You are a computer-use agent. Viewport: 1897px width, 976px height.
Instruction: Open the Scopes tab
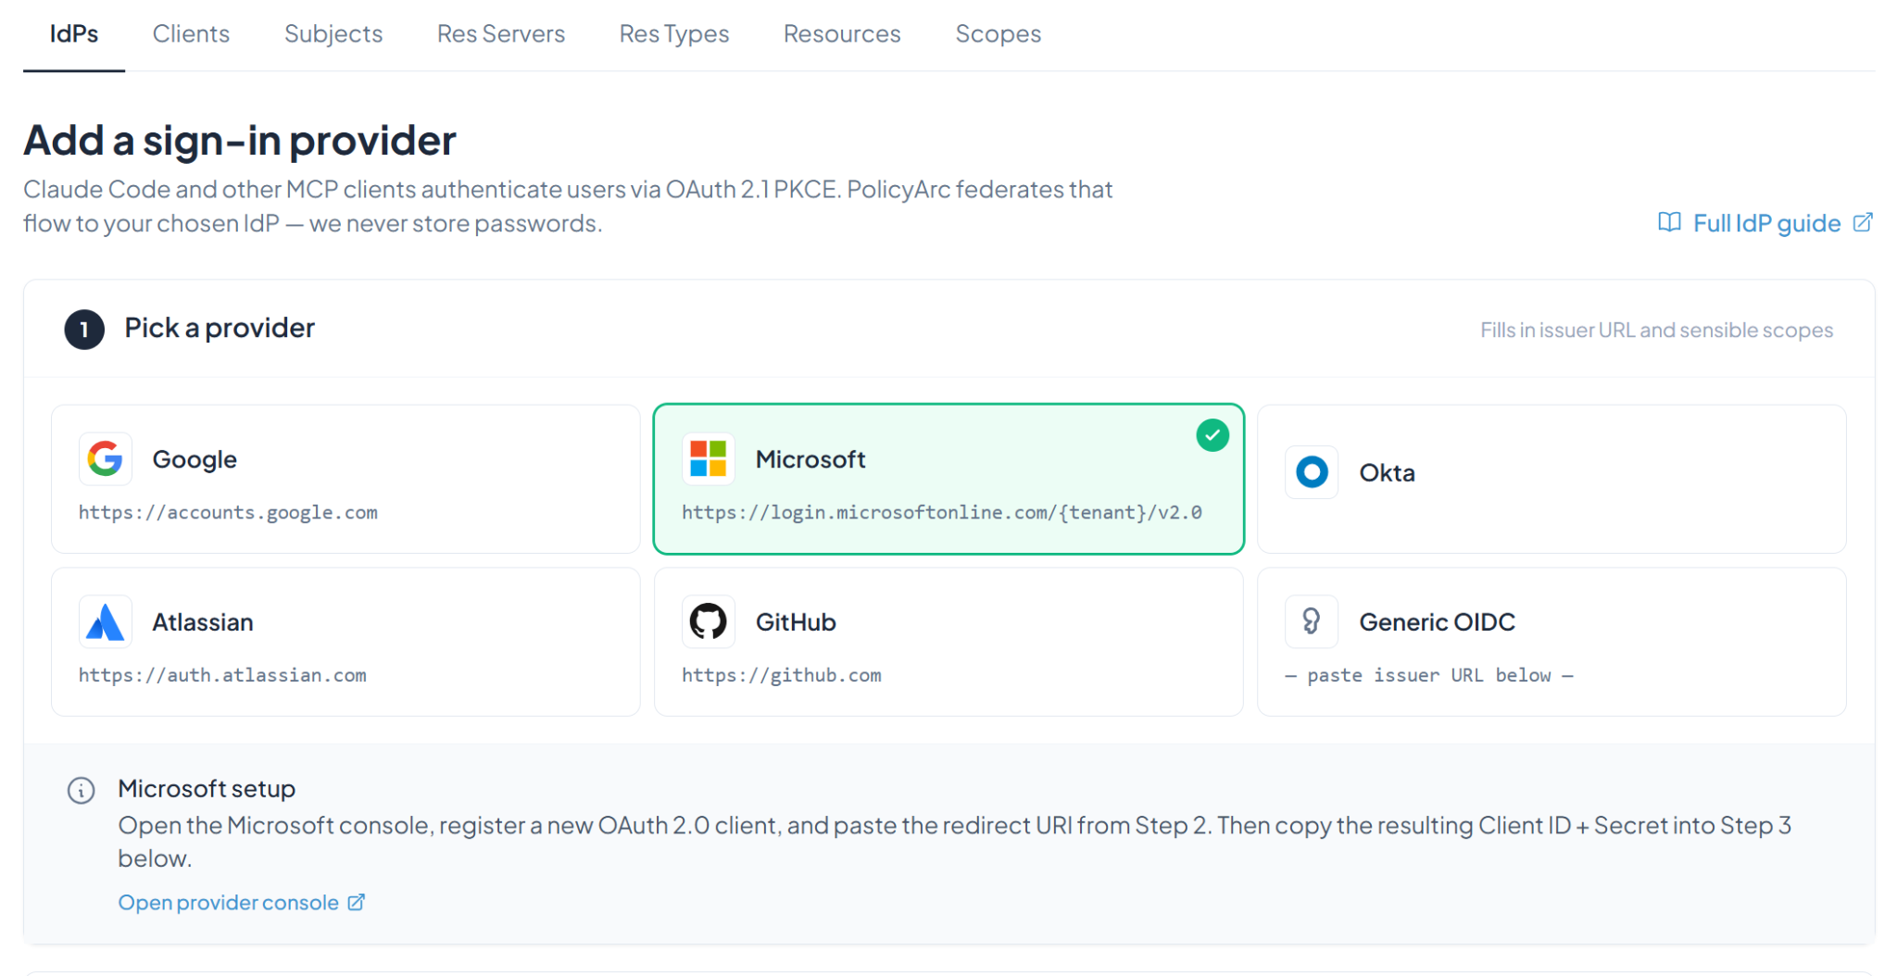999,34
